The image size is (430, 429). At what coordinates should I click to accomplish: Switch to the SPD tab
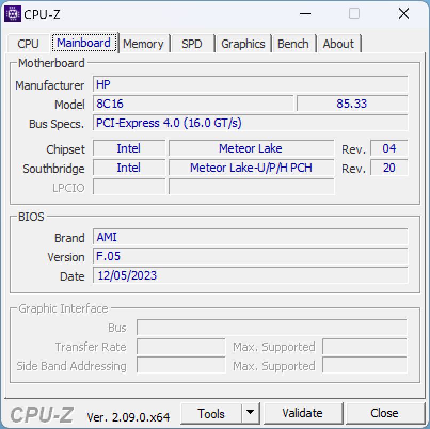click(x=192, y=44)
